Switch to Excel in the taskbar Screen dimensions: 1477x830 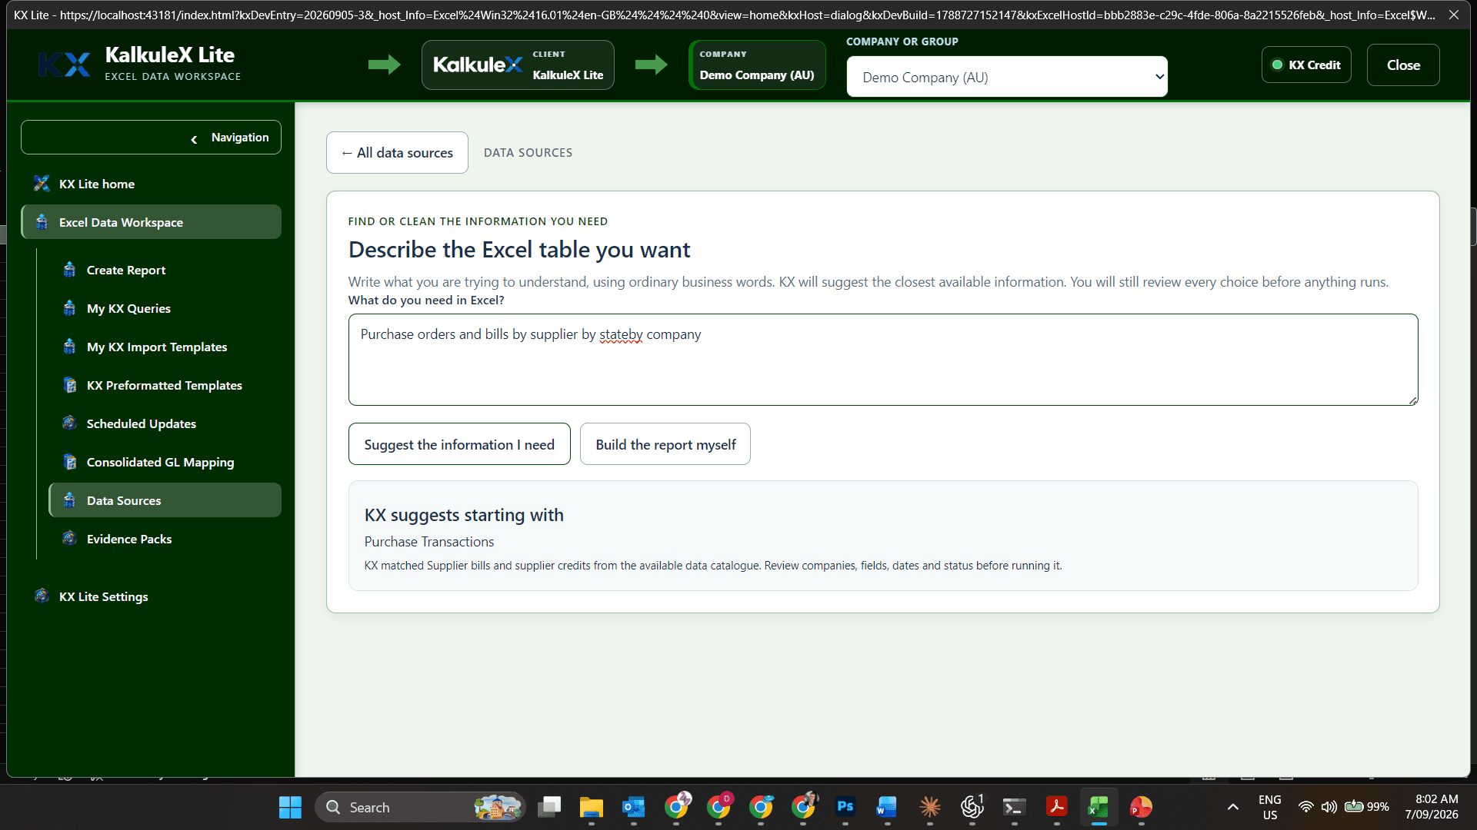pyautogui.click(x=1099, y=807)
